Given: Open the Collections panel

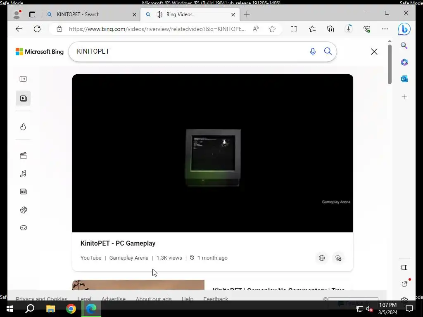Looking at the screenshot, I should [330, 29].
